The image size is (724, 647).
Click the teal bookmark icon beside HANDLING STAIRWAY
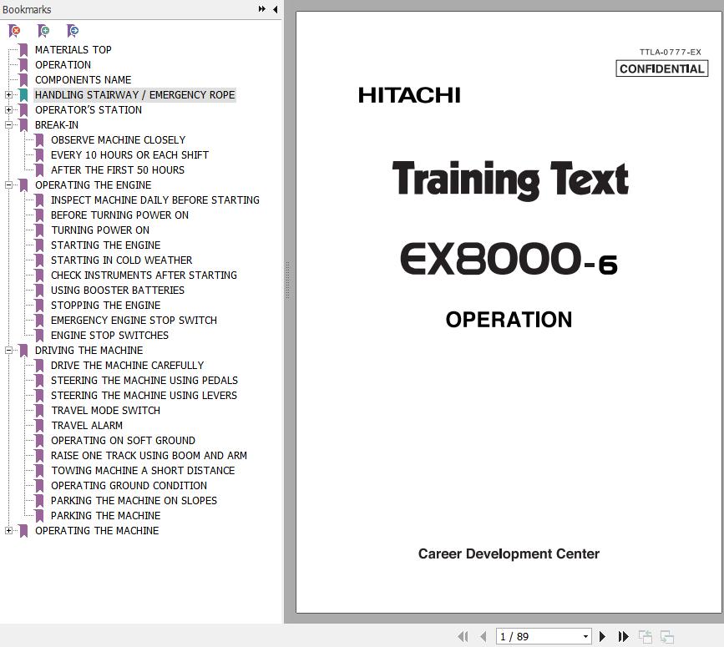tap(23, 95)
